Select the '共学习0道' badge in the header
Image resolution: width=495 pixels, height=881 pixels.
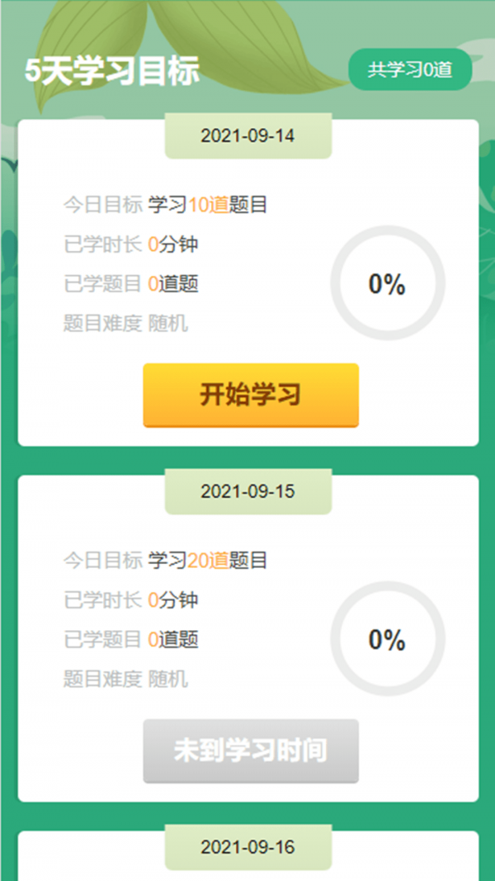point(412,70)
